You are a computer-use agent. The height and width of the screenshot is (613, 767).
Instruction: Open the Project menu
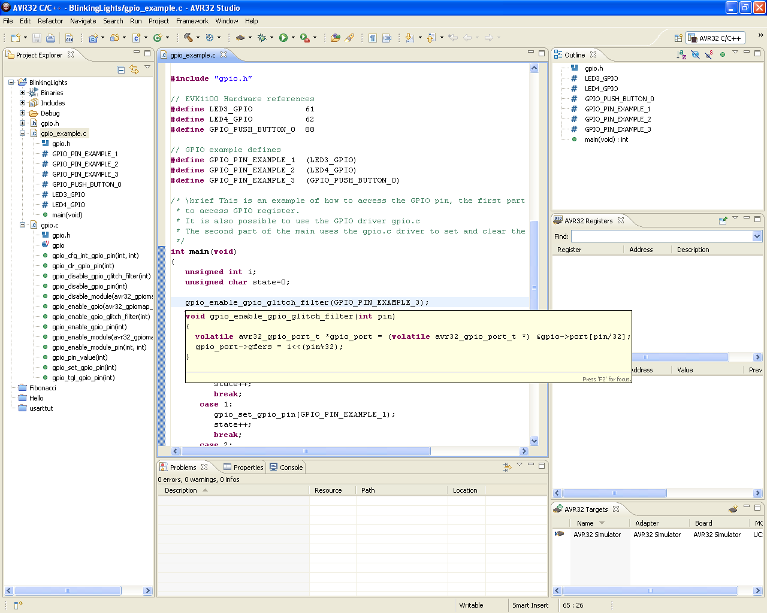pyautogui.click(x=159, y=21)
